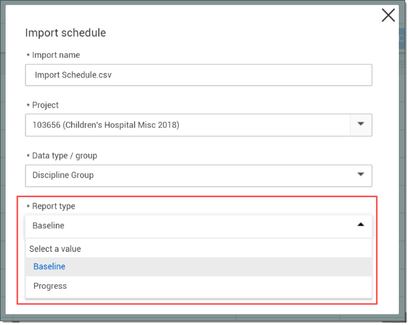Select Baseline from the options list
The width and height of the screenshot is (409, 325).
click(50, 266)
